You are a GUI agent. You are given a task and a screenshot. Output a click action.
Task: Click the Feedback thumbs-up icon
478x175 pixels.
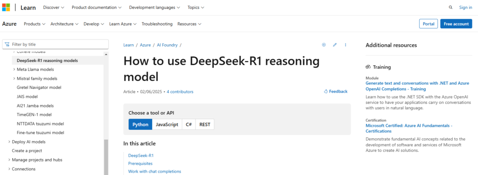325,91
